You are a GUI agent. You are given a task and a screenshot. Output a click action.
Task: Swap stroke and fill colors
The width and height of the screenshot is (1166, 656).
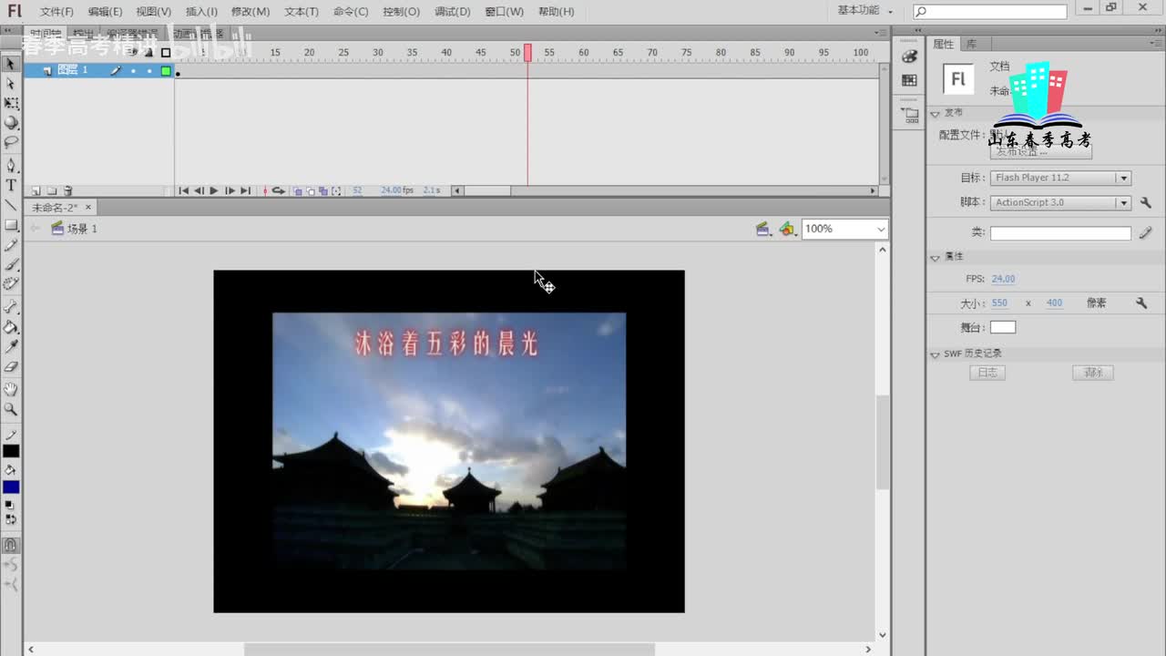(x=11, y=520)
